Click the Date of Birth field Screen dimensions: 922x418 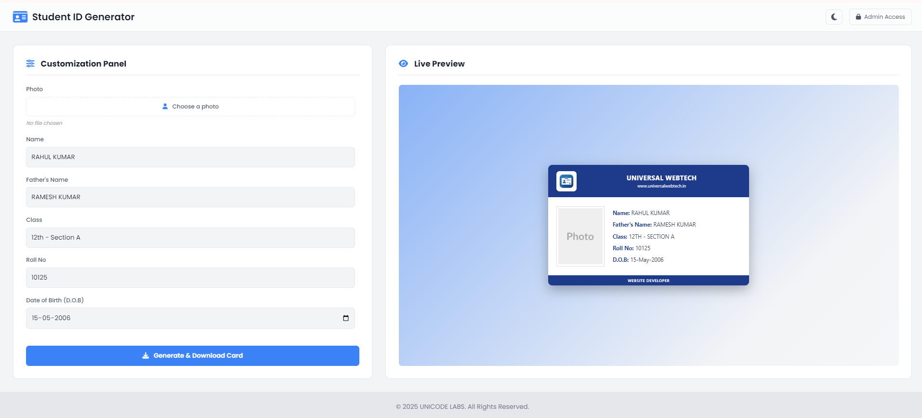[183, 318]
